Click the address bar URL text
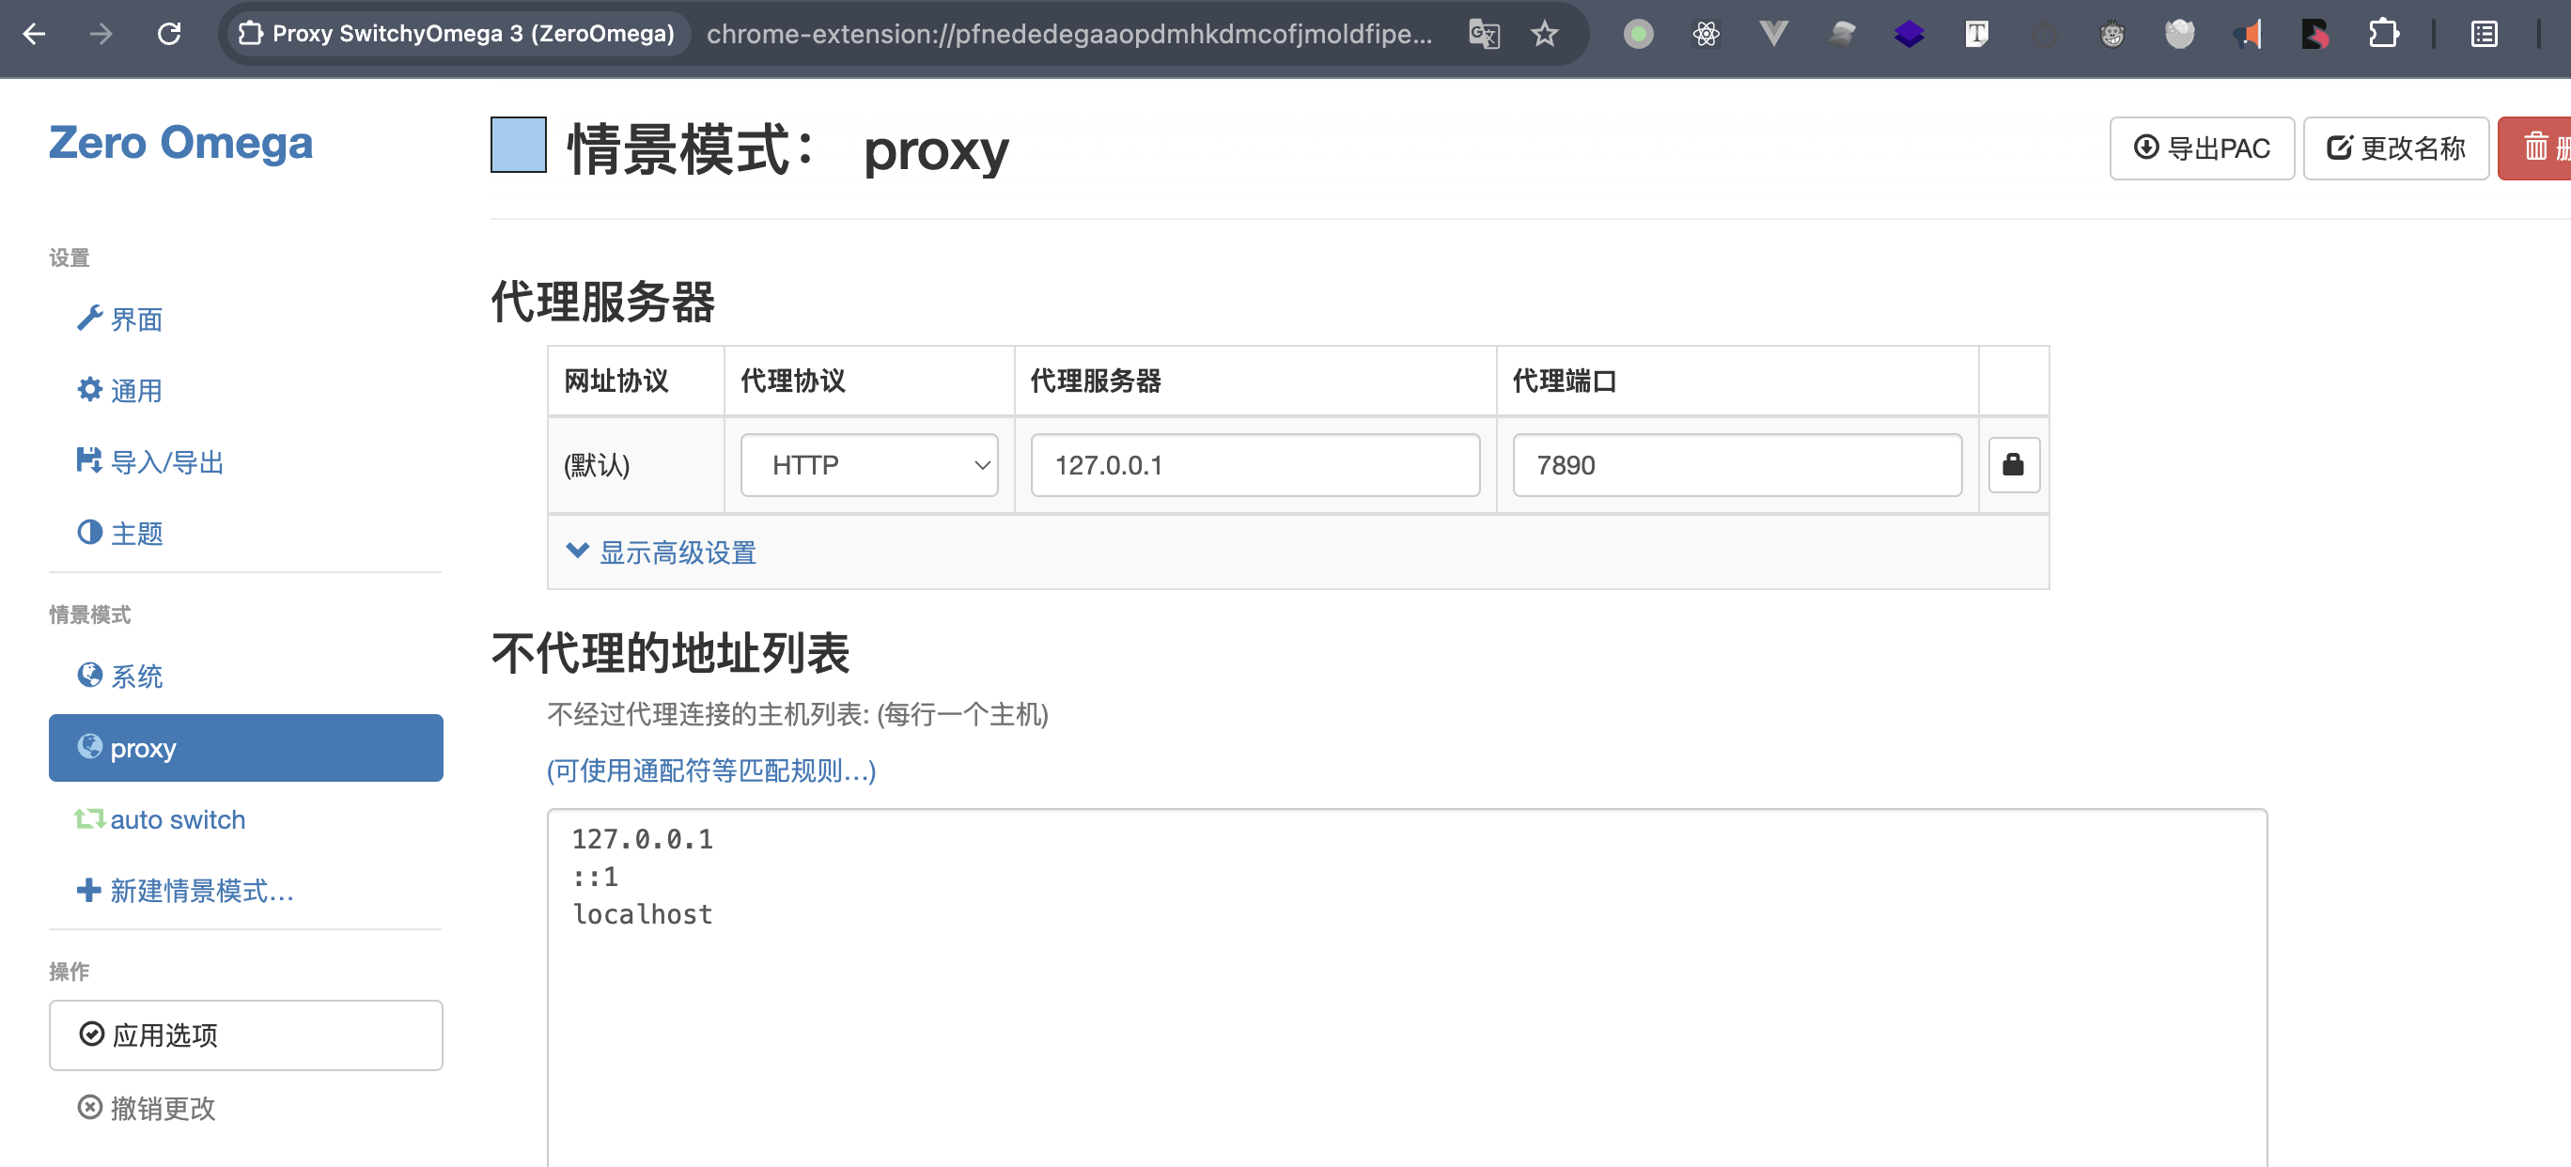 point(1069,34)
